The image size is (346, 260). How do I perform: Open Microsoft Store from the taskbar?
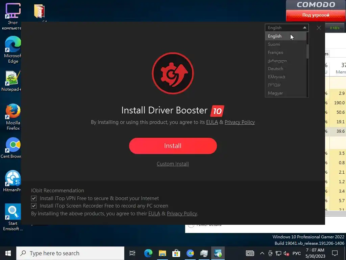click(176, 253)
